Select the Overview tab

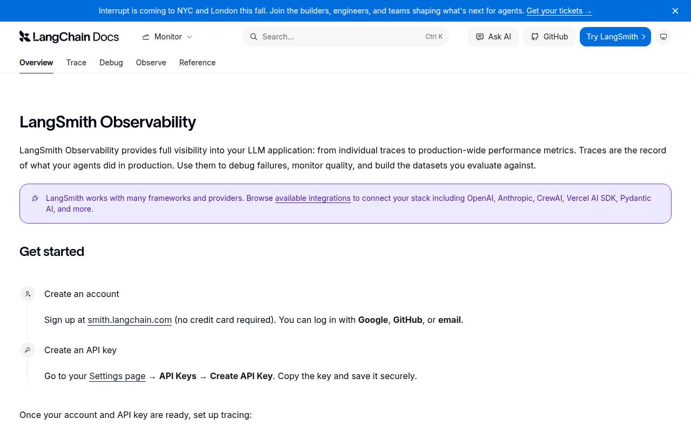(x=36, y=63)
